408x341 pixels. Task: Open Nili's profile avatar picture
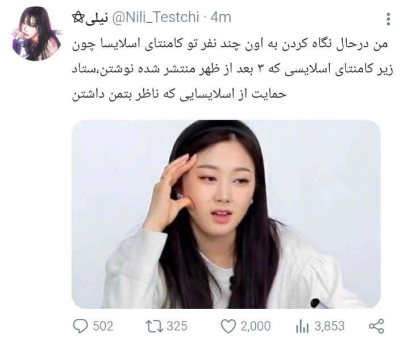click(x=36, y=34)
